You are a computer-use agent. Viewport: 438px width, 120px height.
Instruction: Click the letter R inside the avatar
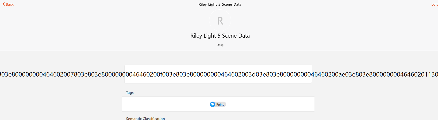(220, 21)
